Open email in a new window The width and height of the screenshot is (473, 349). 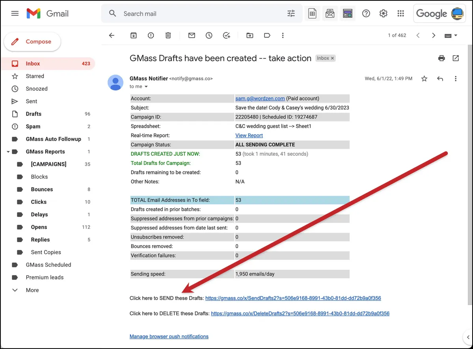pos(456,58)
